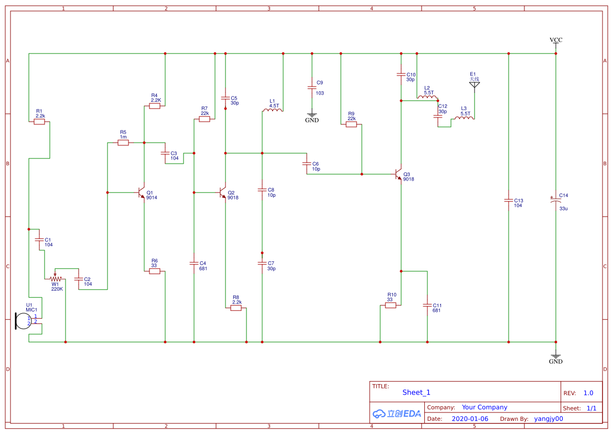
Task: Select inductor L2 5.5T
Action: tap(427, 97)
